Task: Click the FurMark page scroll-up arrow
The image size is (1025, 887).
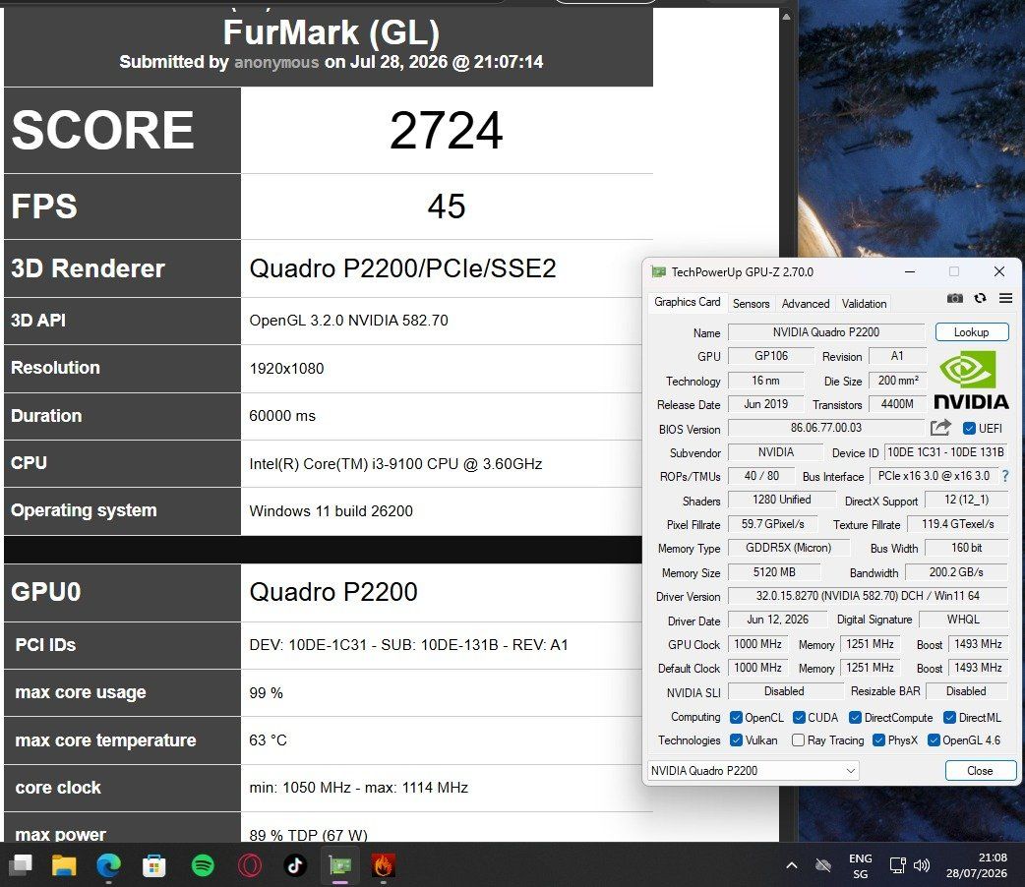Action: point(786,17)
